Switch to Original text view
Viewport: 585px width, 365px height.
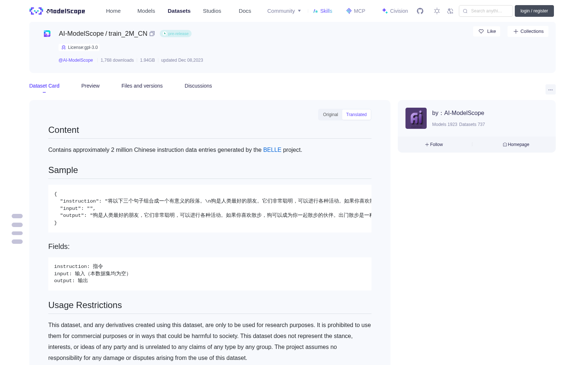tap(331, 115)
